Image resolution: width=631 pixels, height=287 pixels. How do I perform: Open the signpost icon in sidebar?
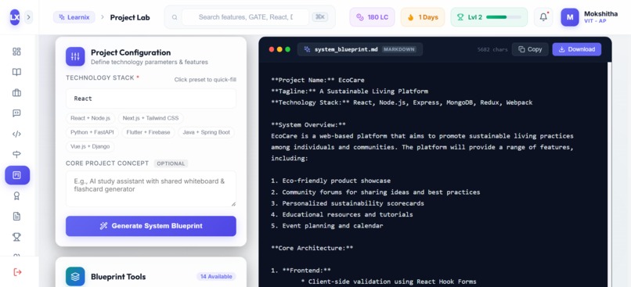pyautogui.click(x=16, y=154)
